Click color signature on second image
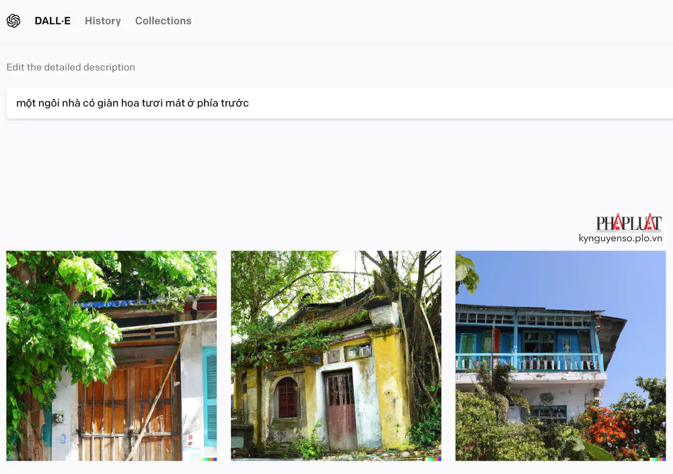 tap(433, 459)
